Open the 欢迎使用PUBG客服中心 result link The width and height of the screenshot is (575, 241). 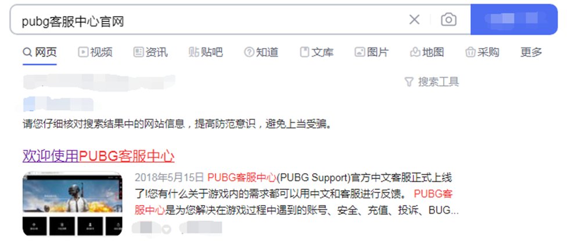click(x=98, y=156)
